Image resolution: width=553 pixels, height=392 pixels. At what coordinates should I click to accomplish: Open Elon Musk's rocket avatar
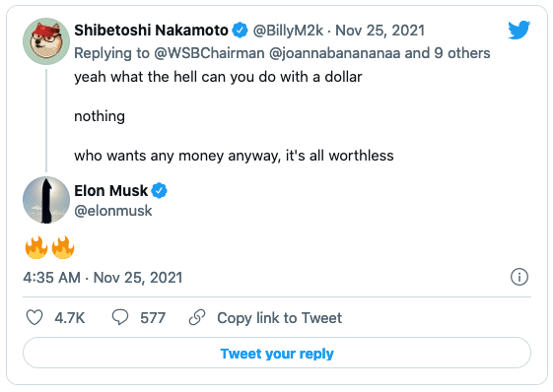pos(46,200)
